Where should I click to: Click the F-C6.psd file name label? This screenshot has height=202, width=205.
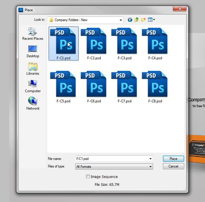pyautogui.click(x=94, y=101)
